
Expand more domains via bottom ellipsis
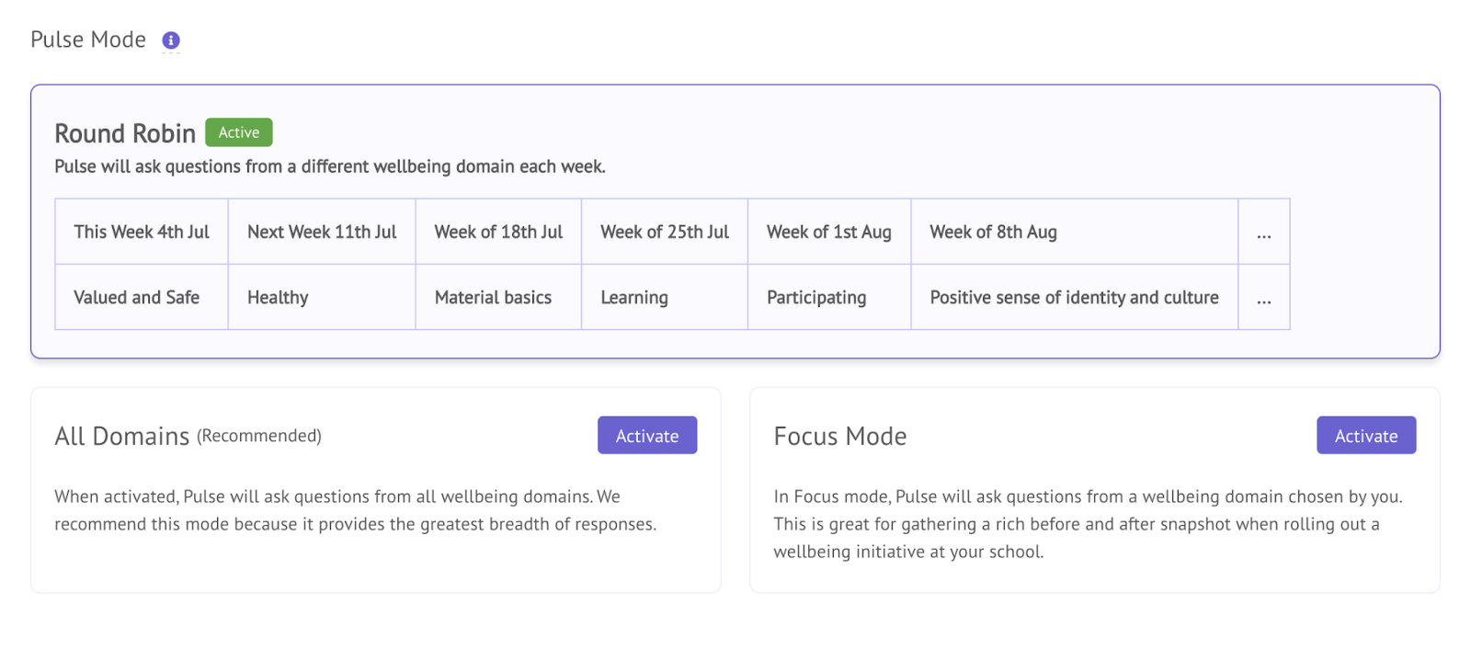[1264, 298]
